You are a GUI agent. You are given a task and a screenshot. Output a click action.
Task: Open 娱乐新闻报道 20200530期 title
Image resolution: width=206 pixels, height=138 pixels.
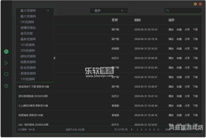coord(33,96)
